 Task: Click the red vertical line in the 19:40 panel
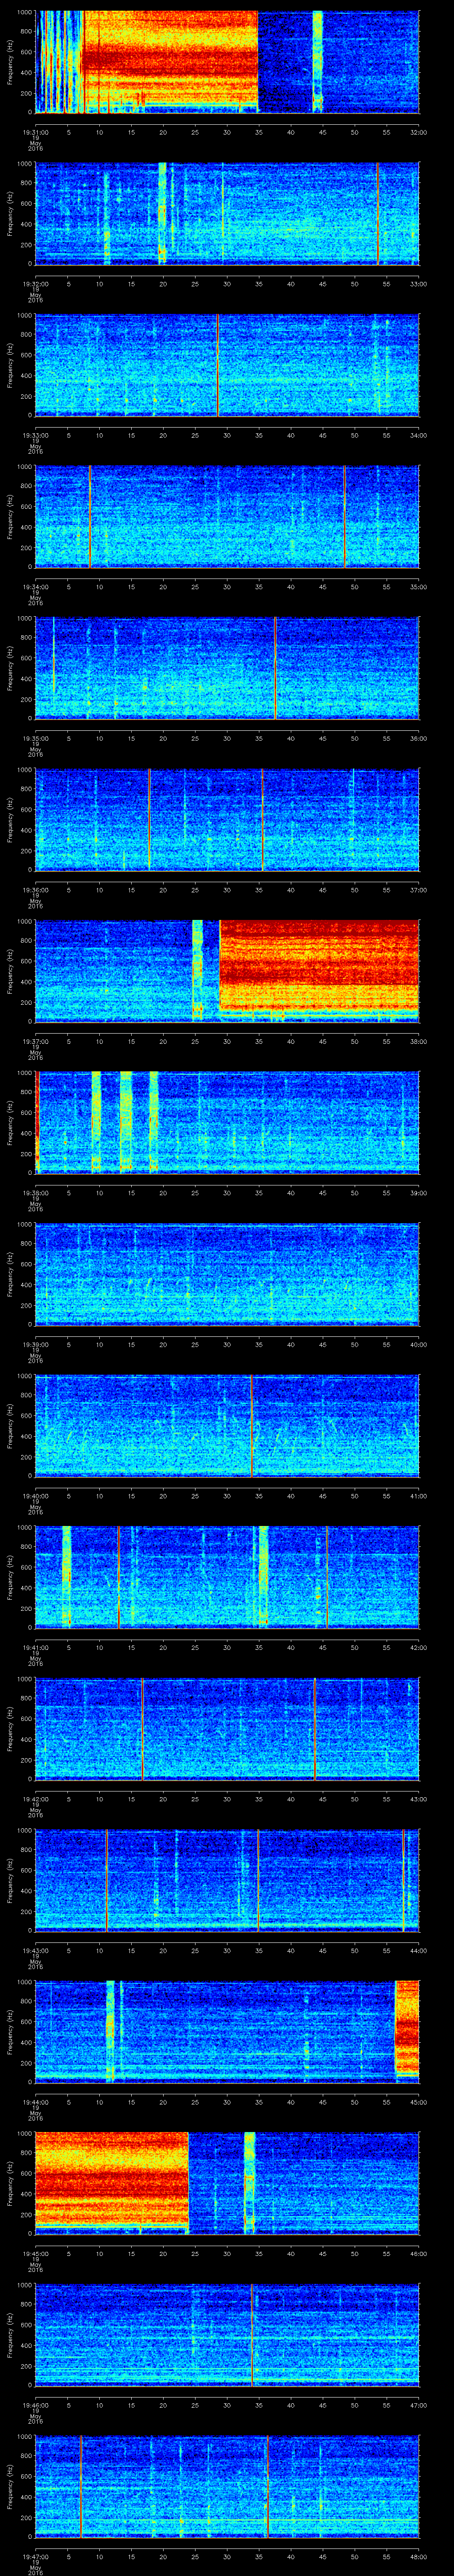(x=252, y=1425)
